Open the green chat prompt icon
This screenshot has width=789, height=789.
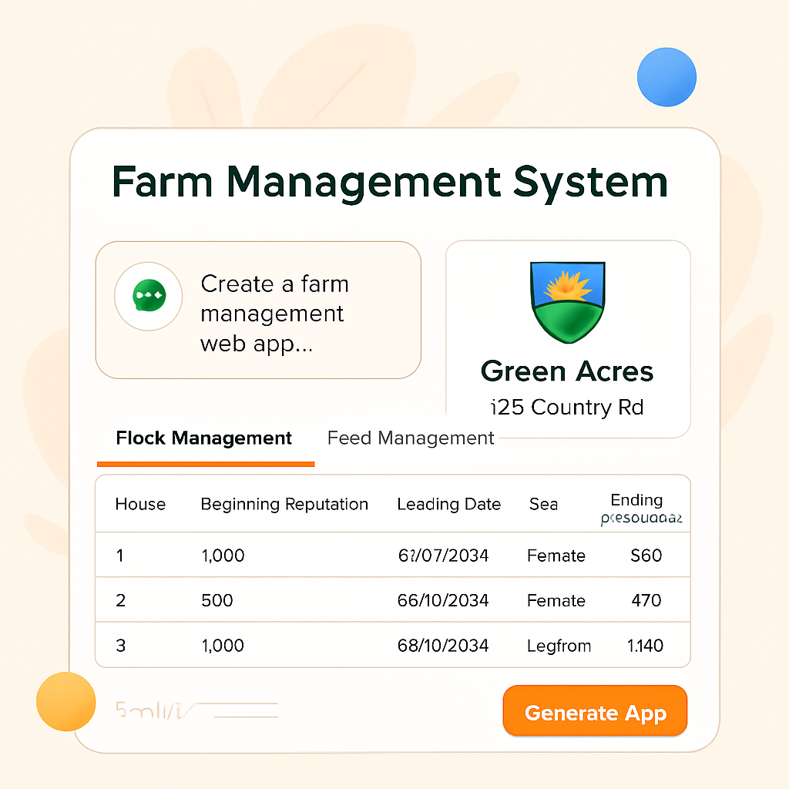click(147, 297)
